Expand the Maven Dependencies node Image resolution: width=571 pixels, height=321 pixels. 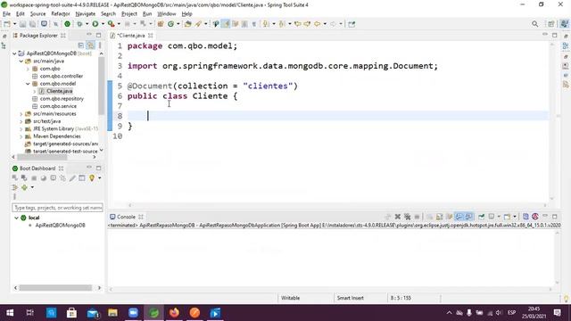pyautogui.click(x=21, y=136)
